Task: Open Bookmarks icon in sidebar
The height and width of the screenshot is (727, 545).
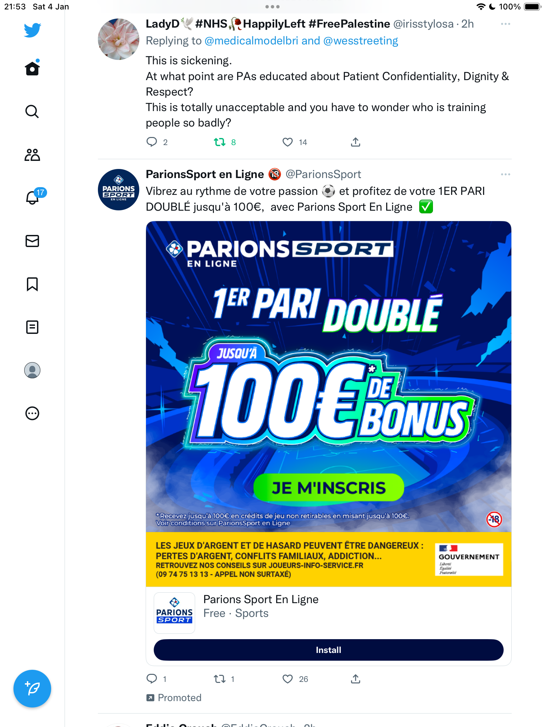Action: [32, 284]
